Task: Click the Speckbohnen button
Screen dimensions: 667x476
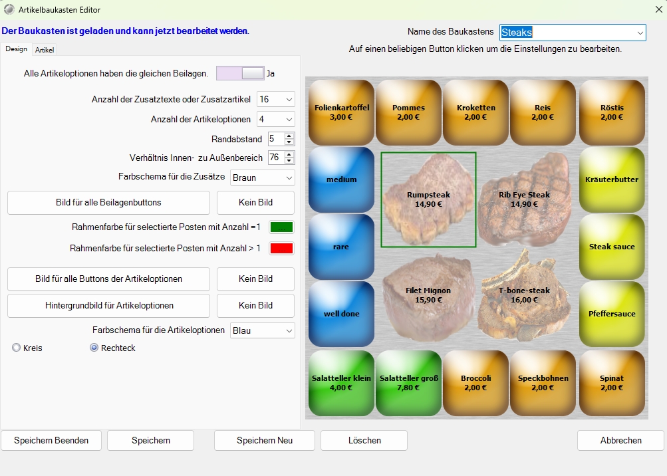Action: [x=543, y=384]
